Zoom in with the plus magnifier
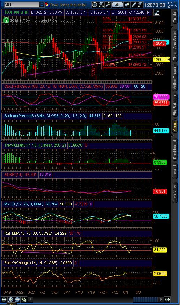Viewport: 180px width, 305px height. click(x=11, y=299)
